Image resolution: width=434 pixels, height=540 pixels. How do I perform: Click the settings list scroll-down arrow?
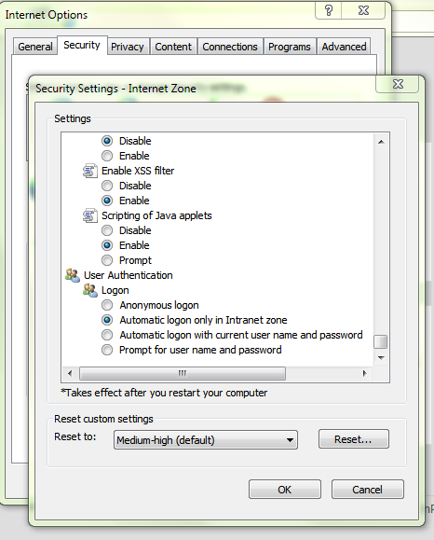[381, 358]
